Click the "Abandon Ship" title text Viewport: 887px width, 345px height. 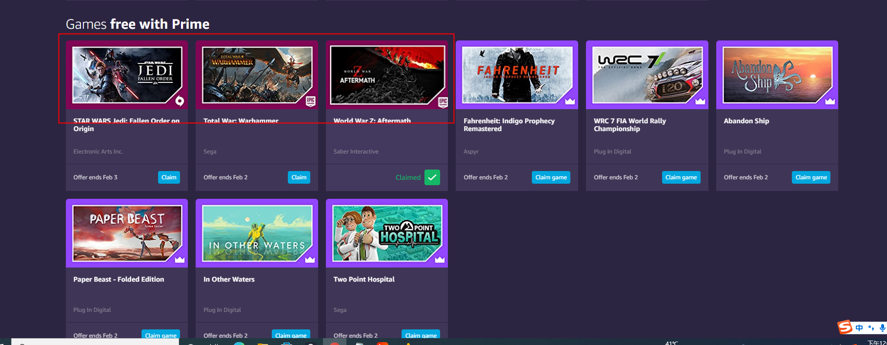746,121
